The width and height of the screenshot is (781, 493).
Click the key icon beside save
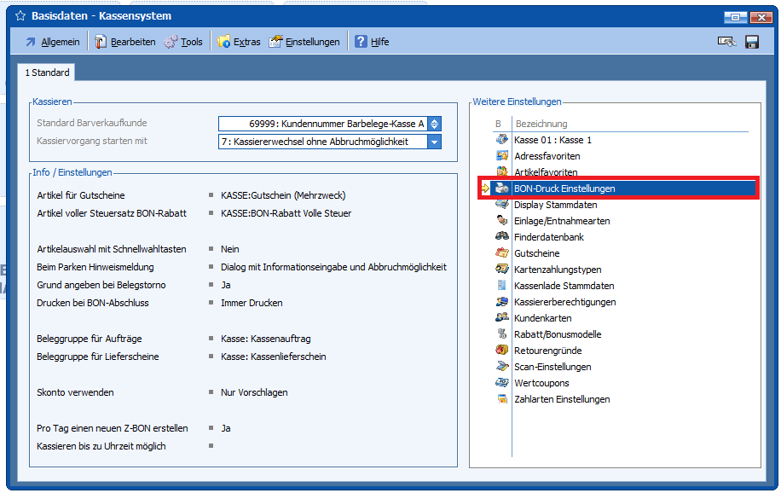[x=726, y=42]
